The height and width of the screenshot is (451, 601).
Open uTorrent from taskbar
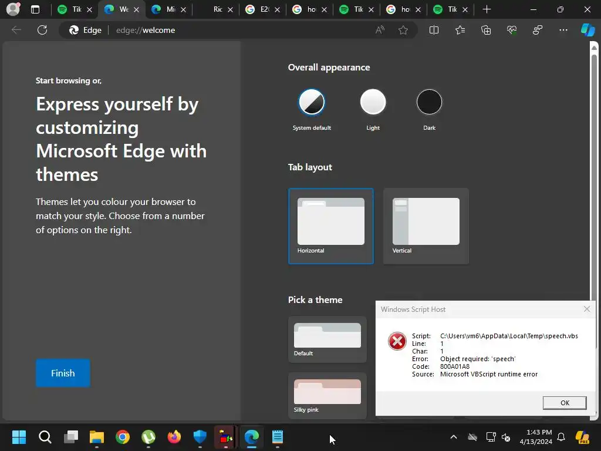148,437
